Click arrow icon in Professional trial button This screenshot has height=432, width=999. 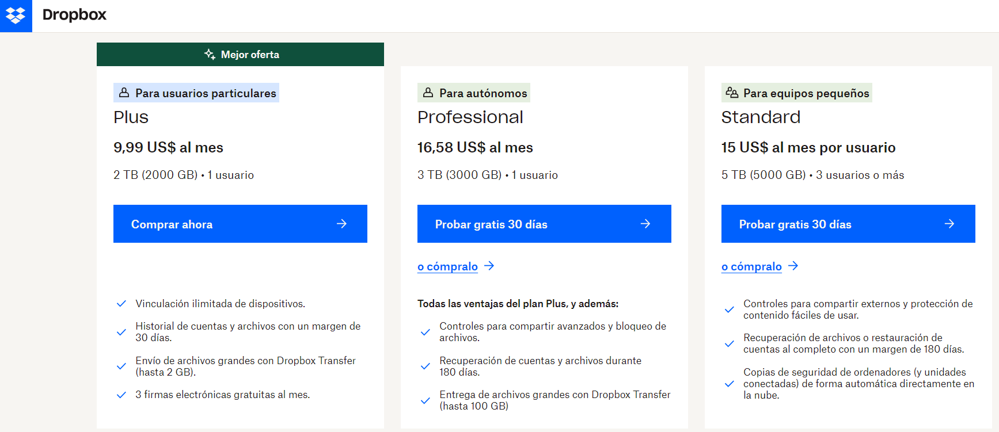(645, 224)
